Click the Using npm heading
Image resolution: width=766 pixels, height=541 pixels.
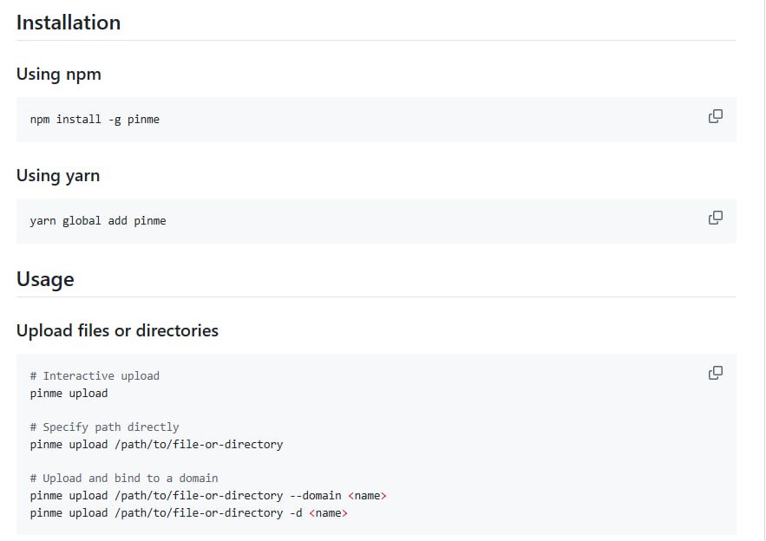[x=58, y=75]
